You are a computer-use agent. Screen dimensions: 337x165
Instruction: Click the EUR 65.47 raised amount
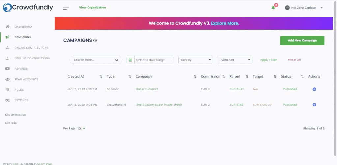click(x=237, y=89)
